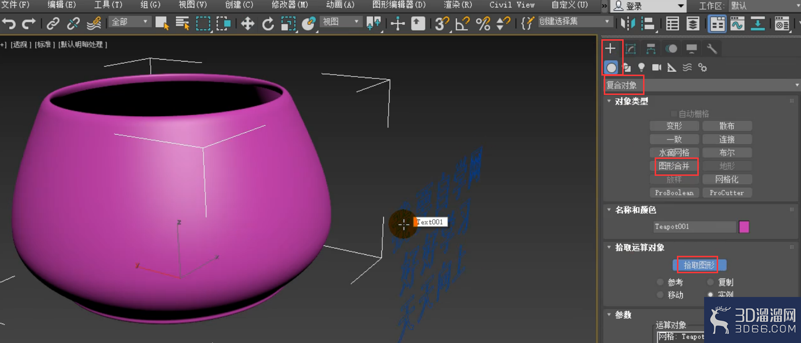This screenshot has height=343, width=801.
Task: Click the Bind to Space Warp icon
Action: click(94, 23)
